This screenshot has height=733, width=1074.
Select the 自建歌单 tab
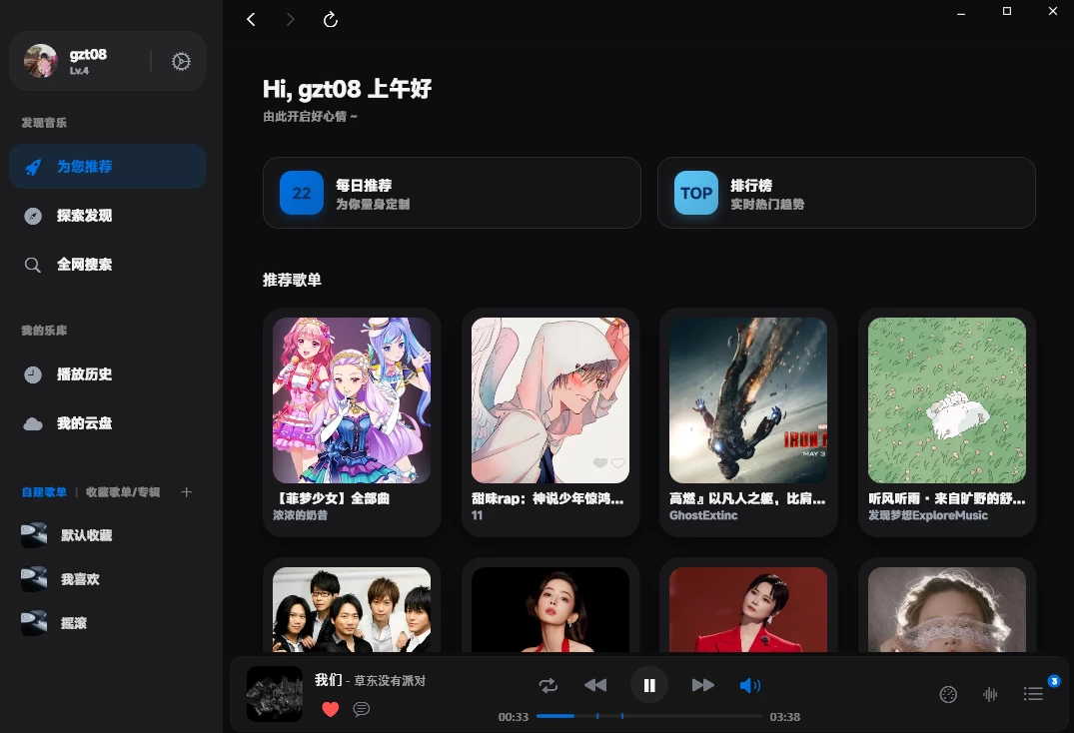[x=44, y=491]
